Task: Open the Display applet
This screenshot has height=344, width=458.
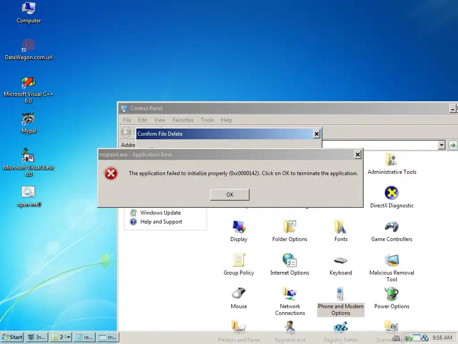Action: tap(239, 231)
